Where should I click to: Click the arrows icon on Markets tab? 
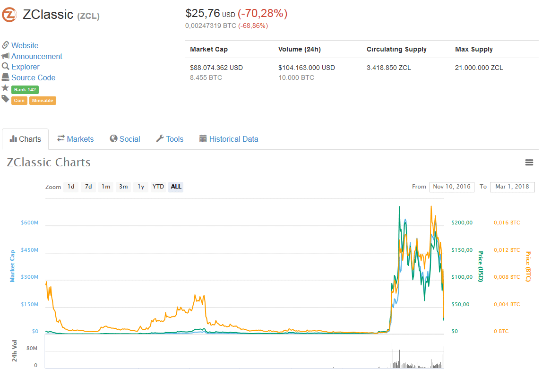61,138
